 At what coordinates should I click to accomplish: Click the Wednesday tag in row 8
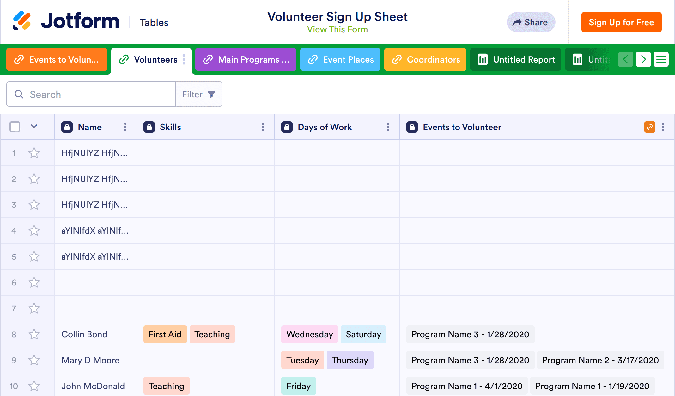coord(309,334)
